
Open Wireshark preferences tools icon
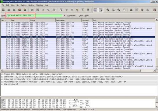pyautogui.click(x=148, y=10)
